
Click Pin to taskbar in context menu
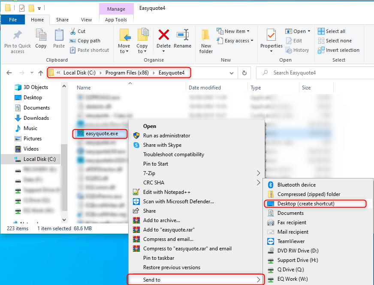click(x=159, y=258)
